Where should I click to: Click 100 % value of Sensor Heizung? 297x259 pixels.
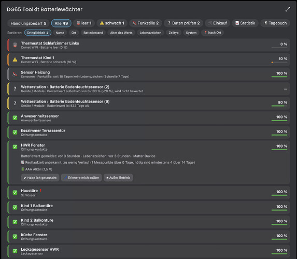click(281, 73)
